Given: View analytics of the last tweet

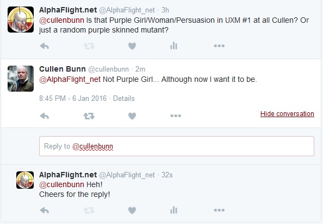Looking at the screenshot, I should point(173,210).
